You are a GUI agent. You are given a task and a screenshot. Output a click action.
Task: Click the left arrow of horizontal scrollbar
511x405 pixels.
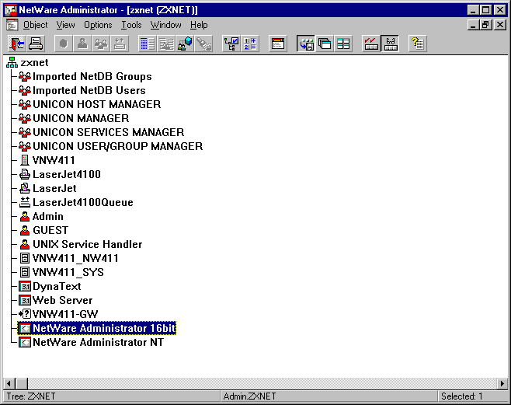coord(9,383)
